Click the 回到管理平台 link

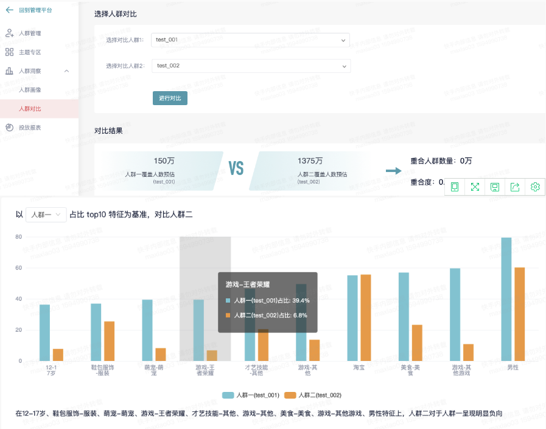point(35,10)
